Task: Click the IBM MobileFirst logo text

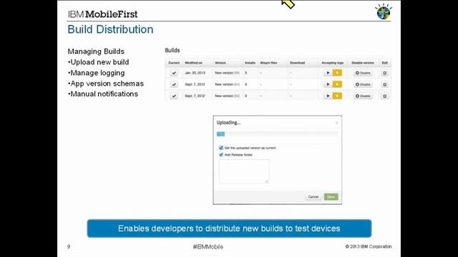Action: pyautogui.click(x=102, y=14)
